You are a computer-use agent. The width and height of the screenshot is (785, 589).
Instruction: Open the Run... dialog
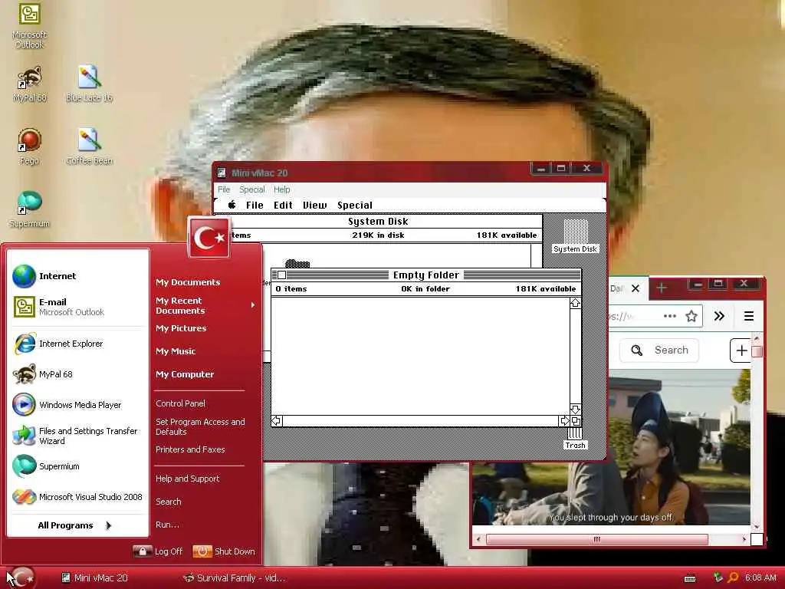pyautogui.click(x=167, y=525)
